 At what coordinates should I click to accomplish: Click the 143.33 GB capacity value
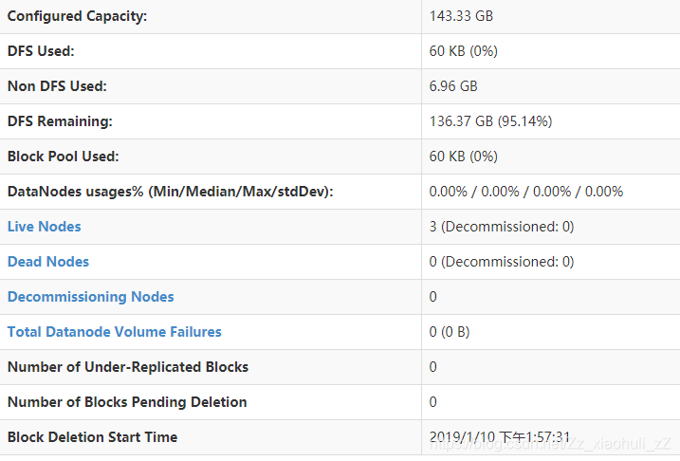tap(461, 16)
